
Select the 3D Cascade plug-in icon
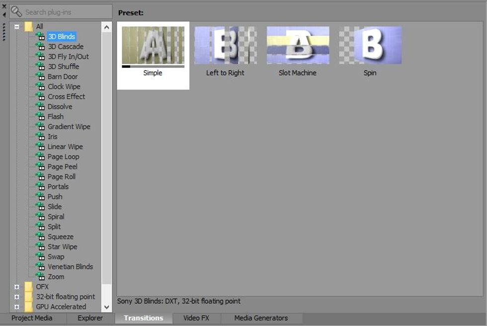click(40, 46)
